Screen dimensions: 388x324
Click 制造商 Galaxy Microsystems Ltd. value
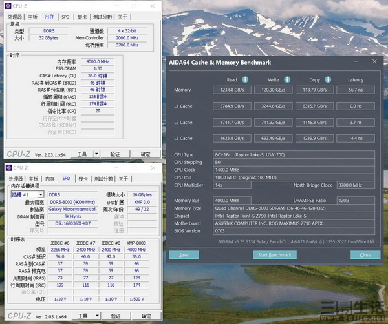pyautogui.click(x=72, y=209)
